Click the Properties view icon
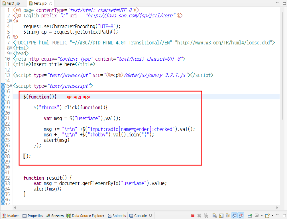 [25, 216]
